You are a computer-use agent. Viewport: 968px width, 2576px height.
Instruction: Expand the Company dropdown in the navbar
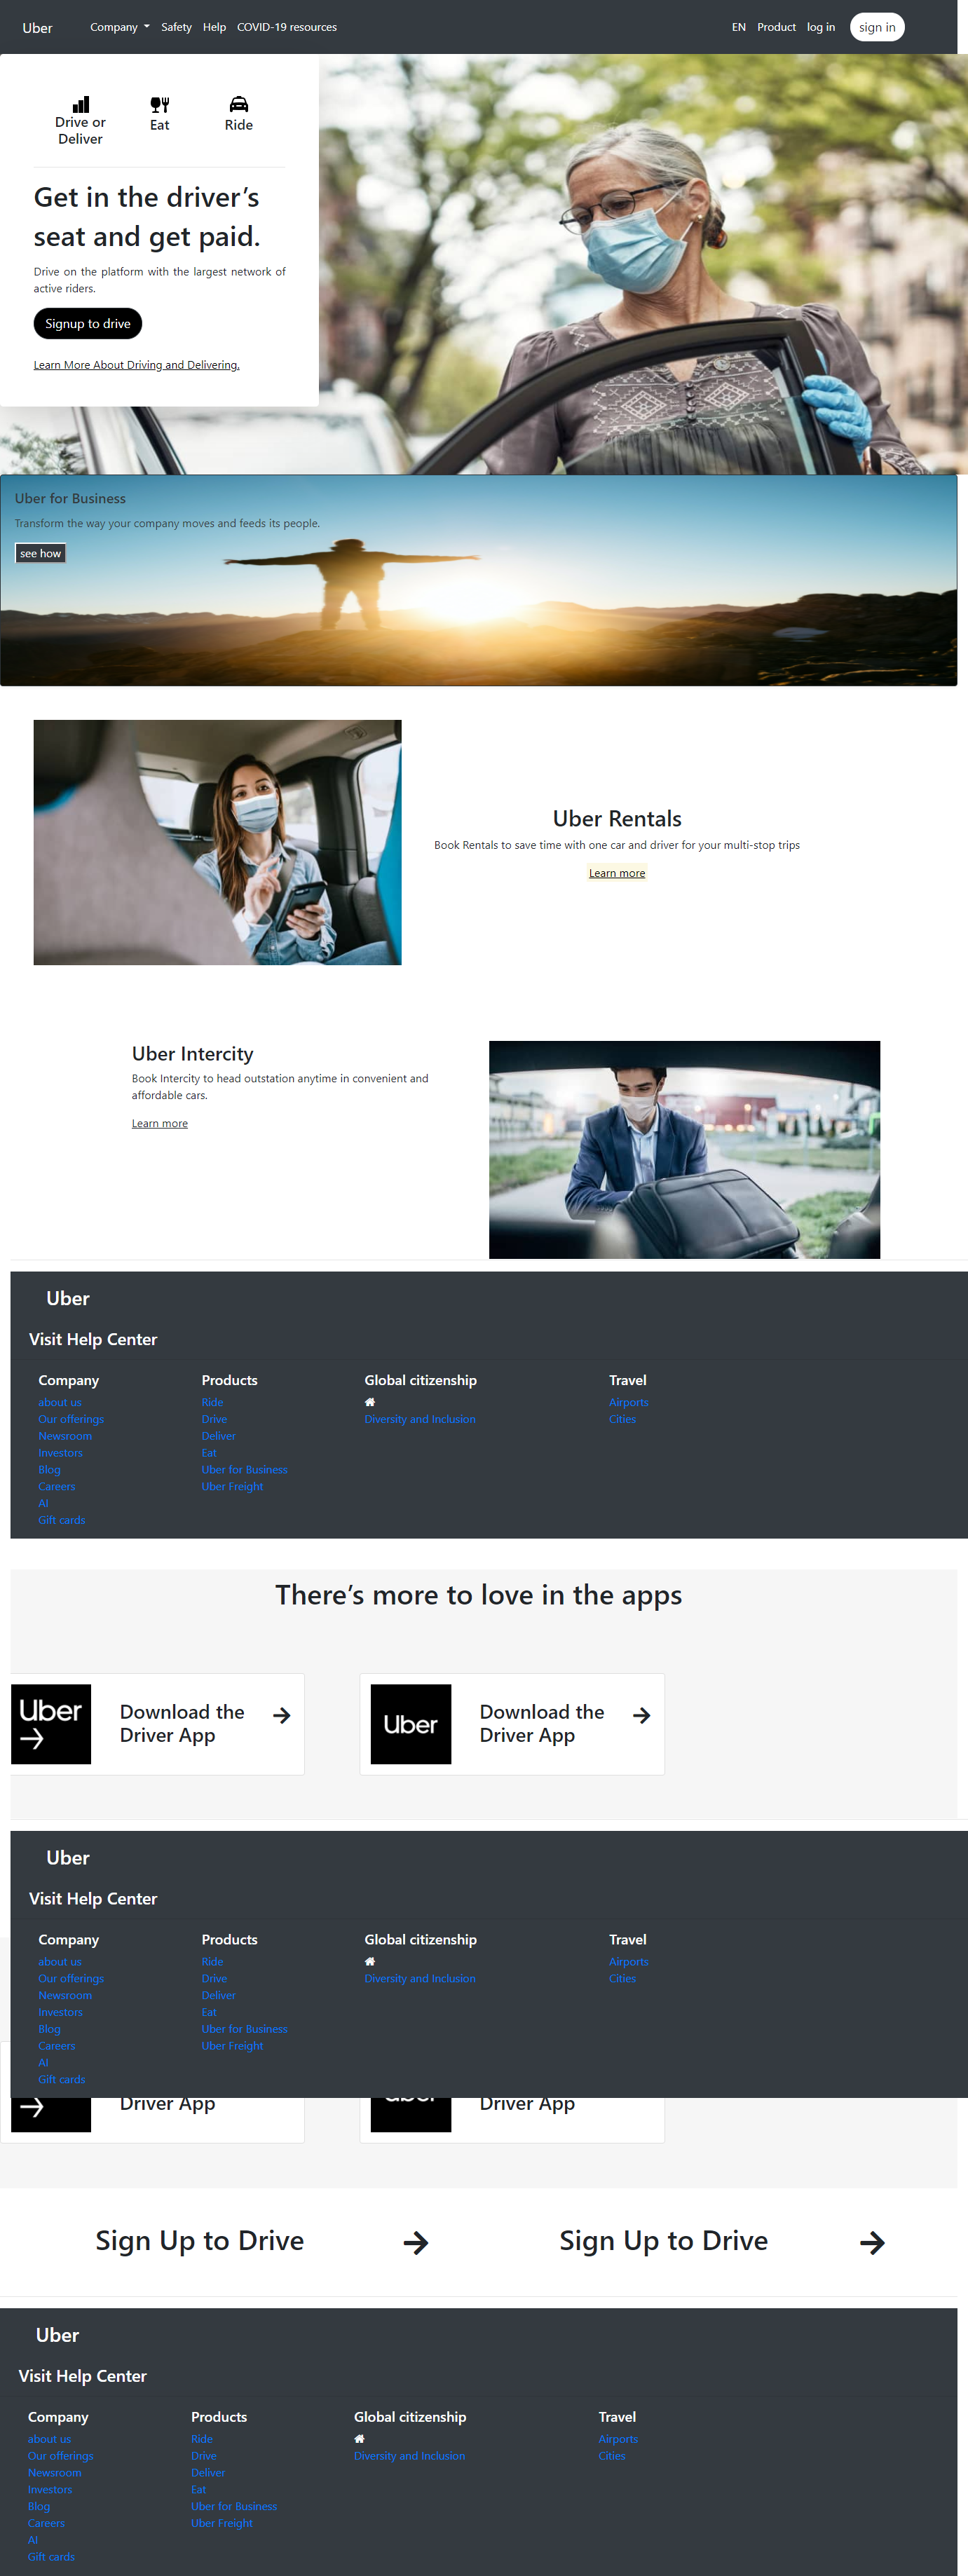coord(120,27)
